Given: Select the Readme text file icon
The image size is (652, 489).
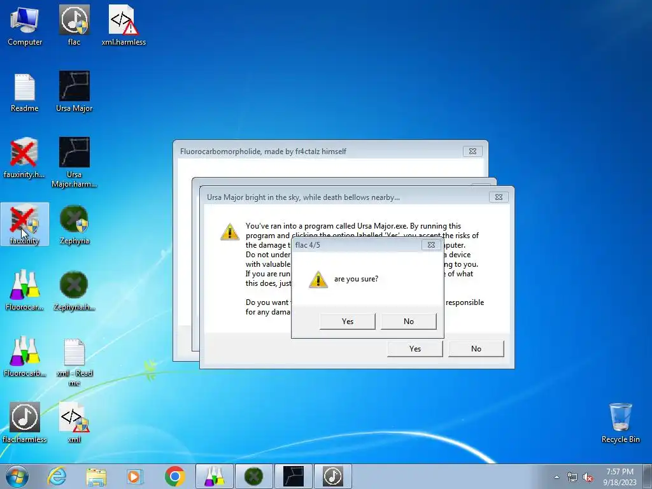Looking at the screenshot, I should (x=25, y=92).
